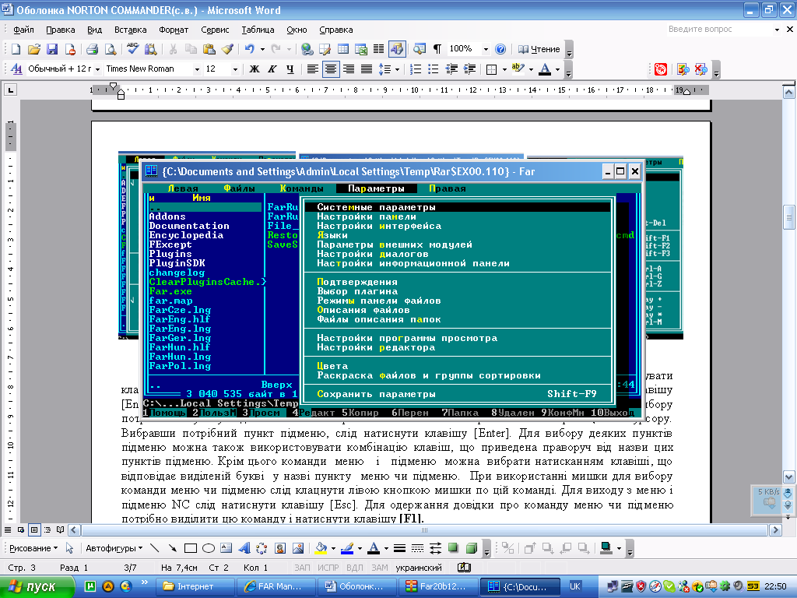
Task: Select the Arrow drawing tool
Action: click(172, 548)
